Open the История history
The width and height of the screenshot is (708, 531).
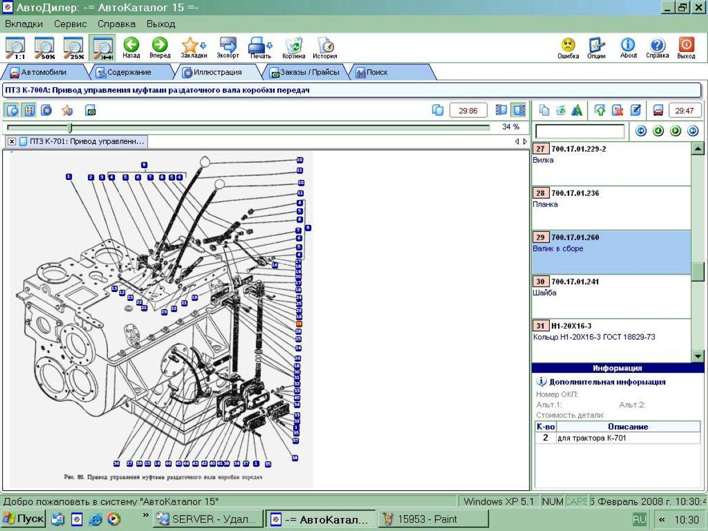pos(325,48)
